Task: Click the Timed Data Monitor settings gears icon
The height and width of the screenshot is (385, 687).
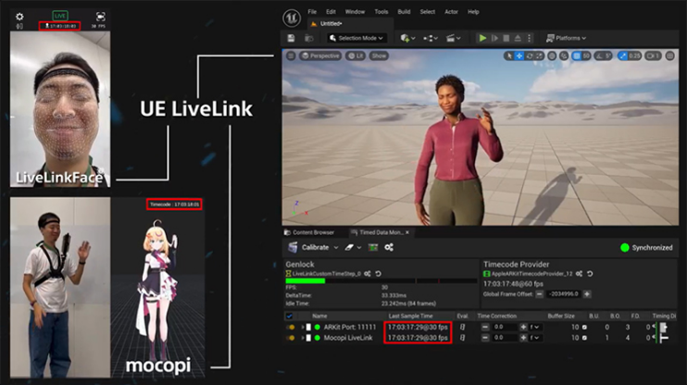Action: tap(389, 247)
